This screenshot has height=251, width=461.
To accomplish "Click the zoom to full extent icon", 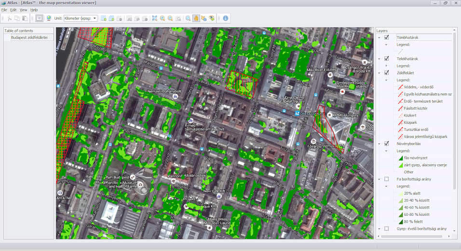I will pos(155,18).
